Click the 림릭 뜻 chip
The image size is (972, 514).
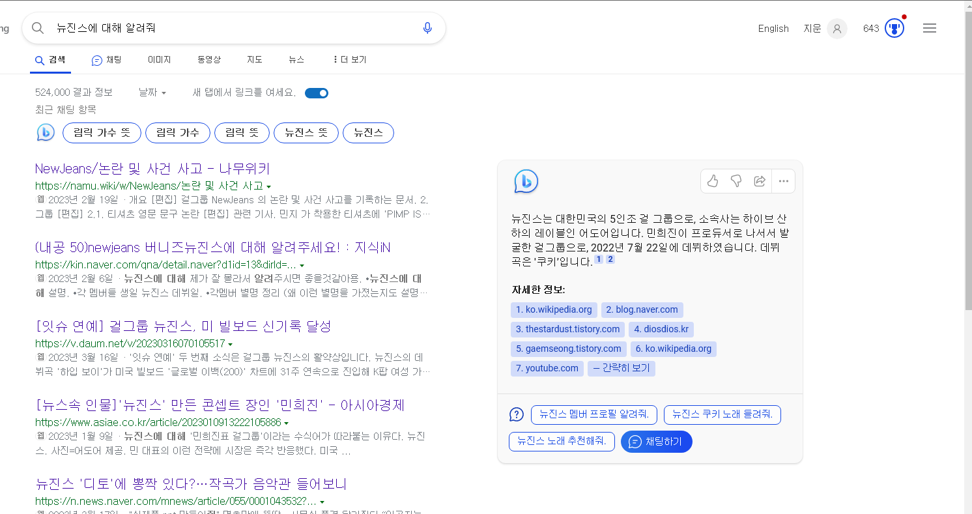[x=242, y=133]
